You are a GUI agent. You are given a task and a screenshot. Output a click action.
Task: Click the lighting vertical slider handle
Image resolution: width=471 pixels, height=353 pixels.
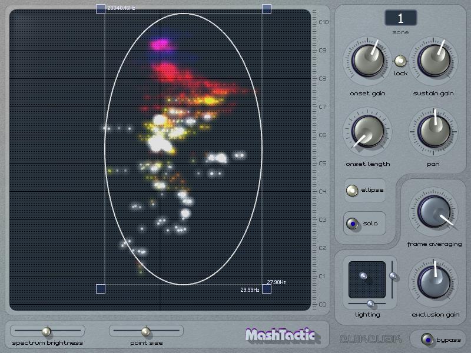tap(393, 275)
